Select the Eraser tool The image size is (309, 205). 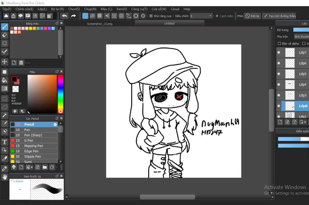click(x=5, y=35)
